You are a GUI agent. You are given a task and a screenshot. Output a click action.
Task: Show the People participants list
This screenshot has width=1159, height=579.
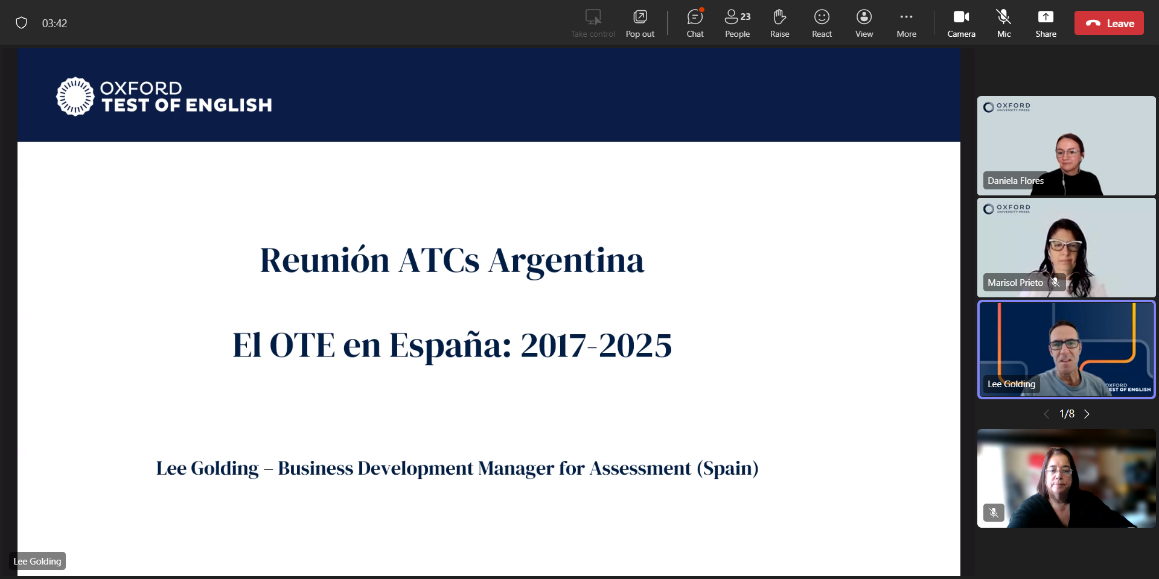(x=737, y=24)
